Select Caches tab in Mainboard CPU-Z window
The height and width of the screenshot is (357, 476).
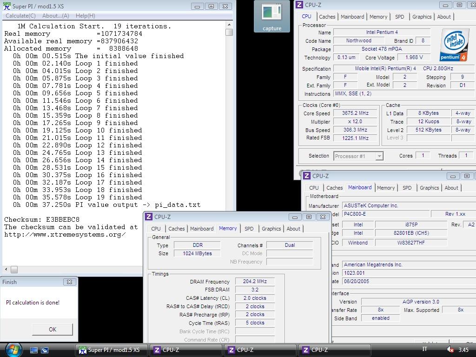pyautogui.click(x=335, y=188)
